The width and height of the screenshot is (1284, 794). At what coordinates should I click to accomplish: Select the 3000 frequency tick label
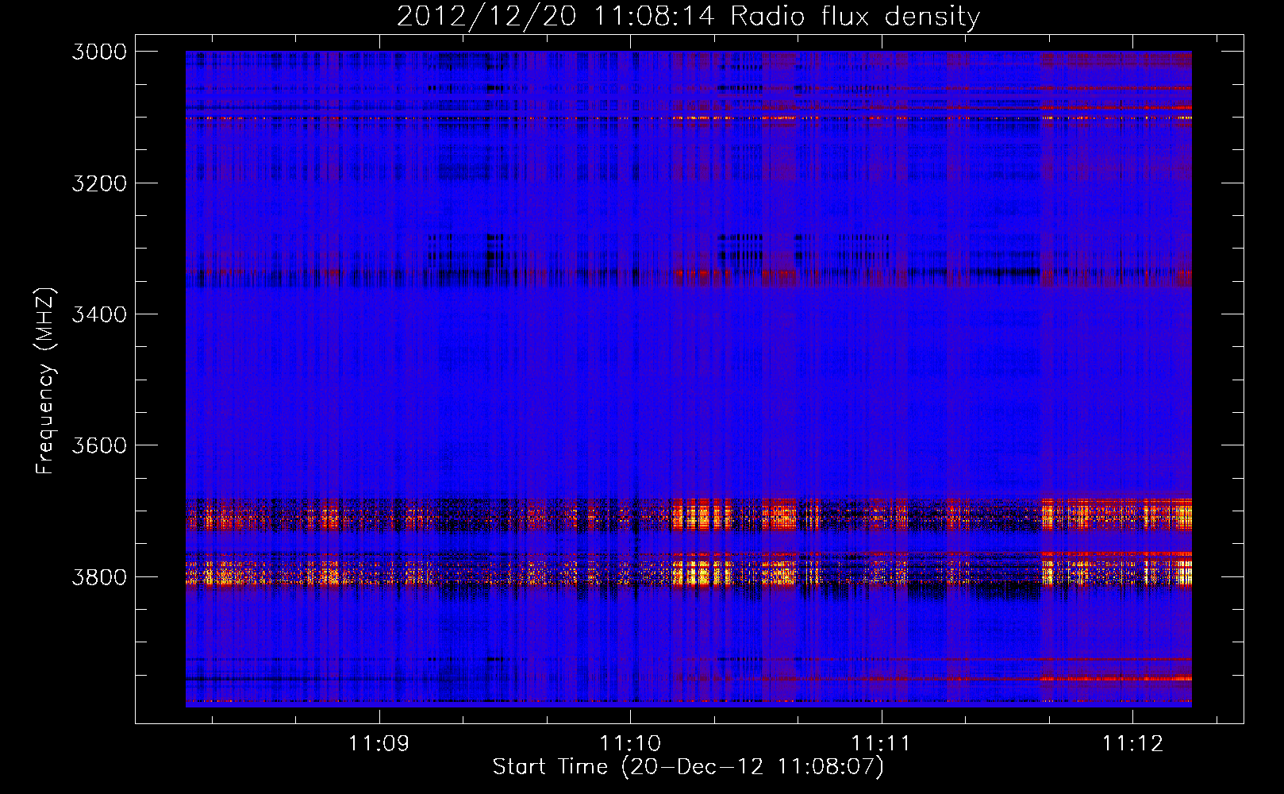99,52
